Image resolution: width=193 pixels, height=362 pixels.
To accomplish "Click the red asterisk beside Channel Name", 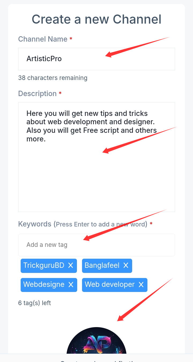I will 71,39.
